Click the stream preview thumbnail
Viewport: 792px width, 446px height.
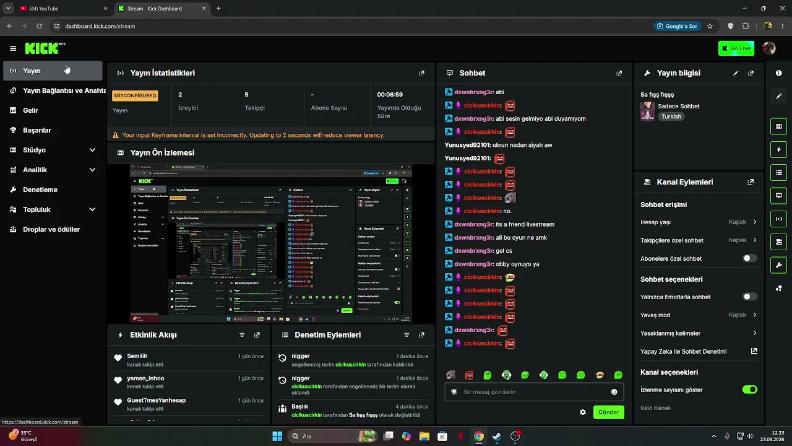[x=271, y=243]
